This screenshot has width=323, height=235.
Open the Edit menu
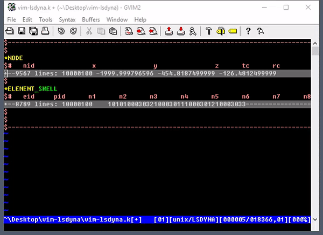27,19
